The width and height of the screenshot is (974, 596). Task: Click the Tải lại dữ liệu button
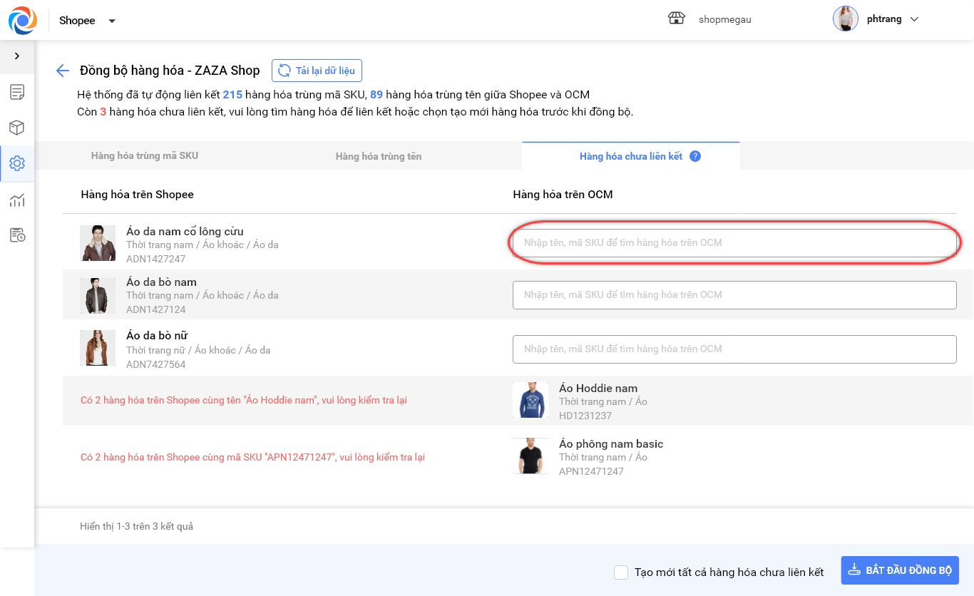[317, 71]
